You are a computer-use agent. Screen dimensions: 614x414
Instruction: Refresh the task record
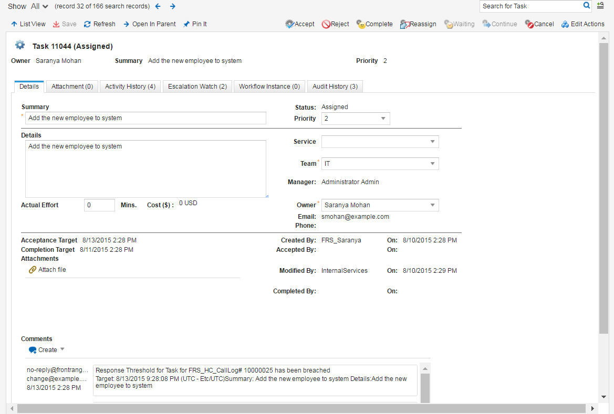99,24
